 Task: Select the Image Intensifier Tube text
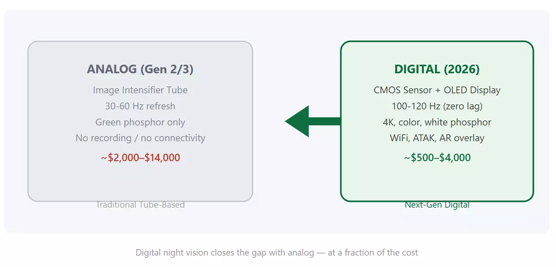(x=140, y=90)
